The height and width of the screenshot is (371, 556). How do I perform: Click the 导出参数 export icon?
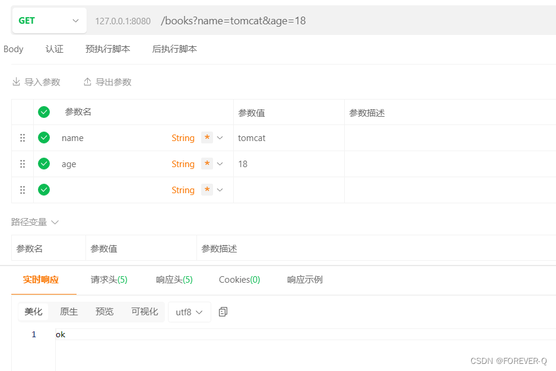point(88,82)
